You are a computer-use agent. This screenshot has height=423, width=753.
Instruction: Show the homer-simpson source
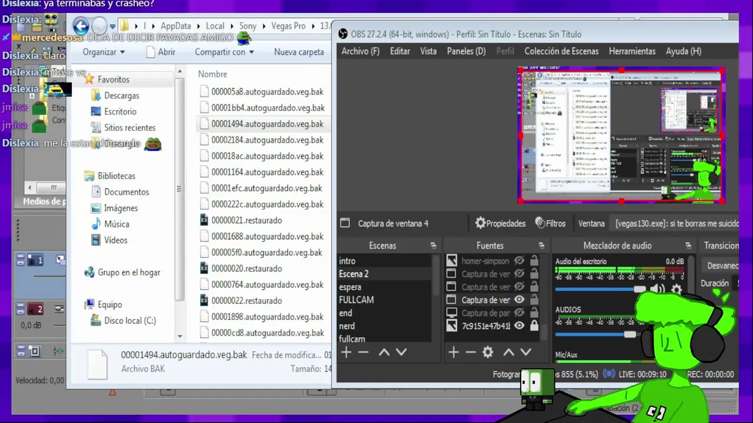coord(519,261)
